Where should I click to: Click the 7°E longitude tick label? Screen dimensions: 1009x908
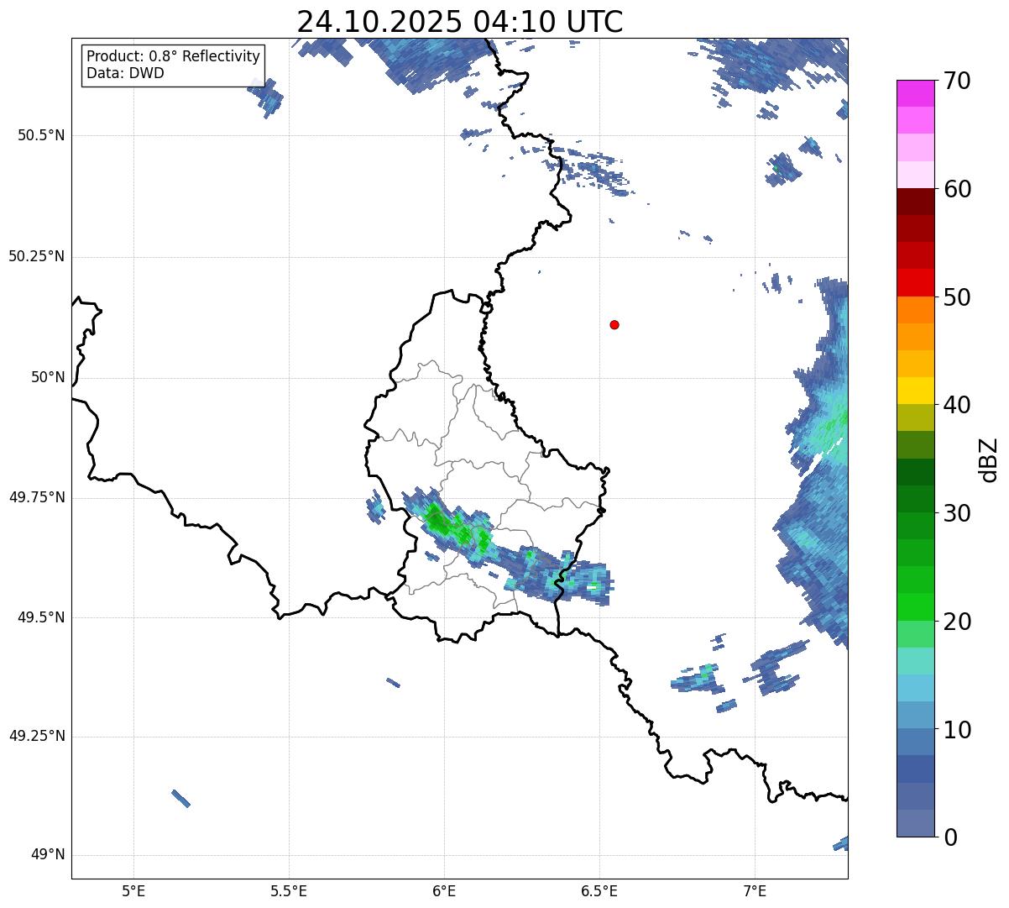[755, 891]
